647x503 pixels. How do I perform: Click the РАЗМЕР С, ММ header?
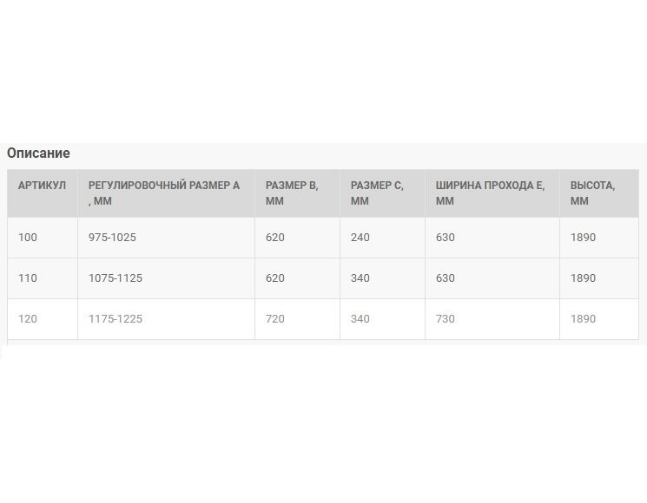click(x=382, y=193)
